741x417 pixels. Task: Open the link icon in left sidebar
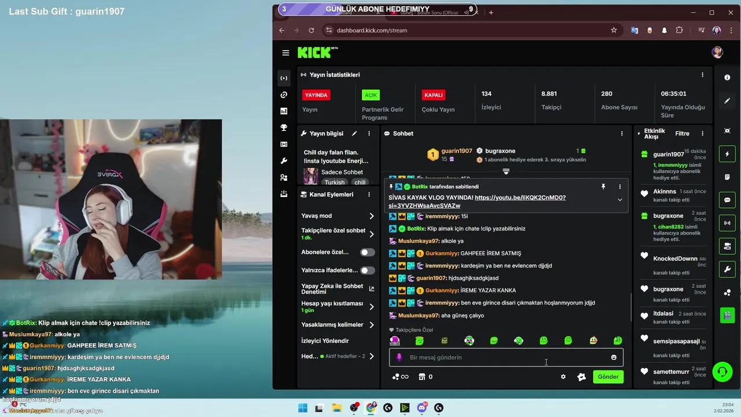(284, 95)
